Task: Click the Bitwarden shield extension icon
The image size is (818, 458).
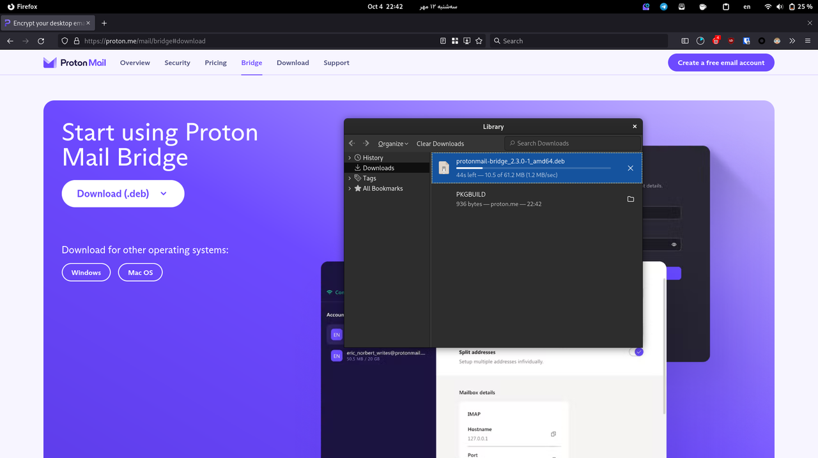Action: [746, 41]
